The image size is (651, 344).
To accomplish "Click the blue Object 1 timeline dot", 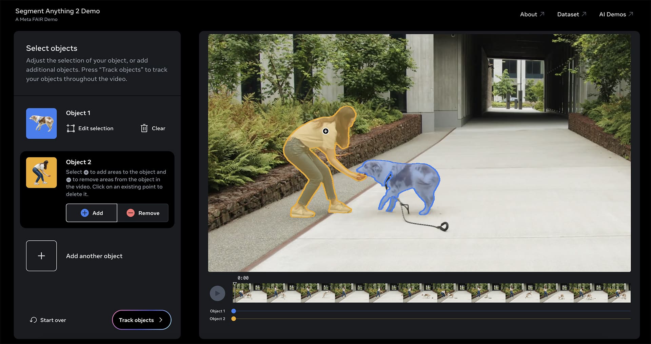I will (x=234, y=311).
